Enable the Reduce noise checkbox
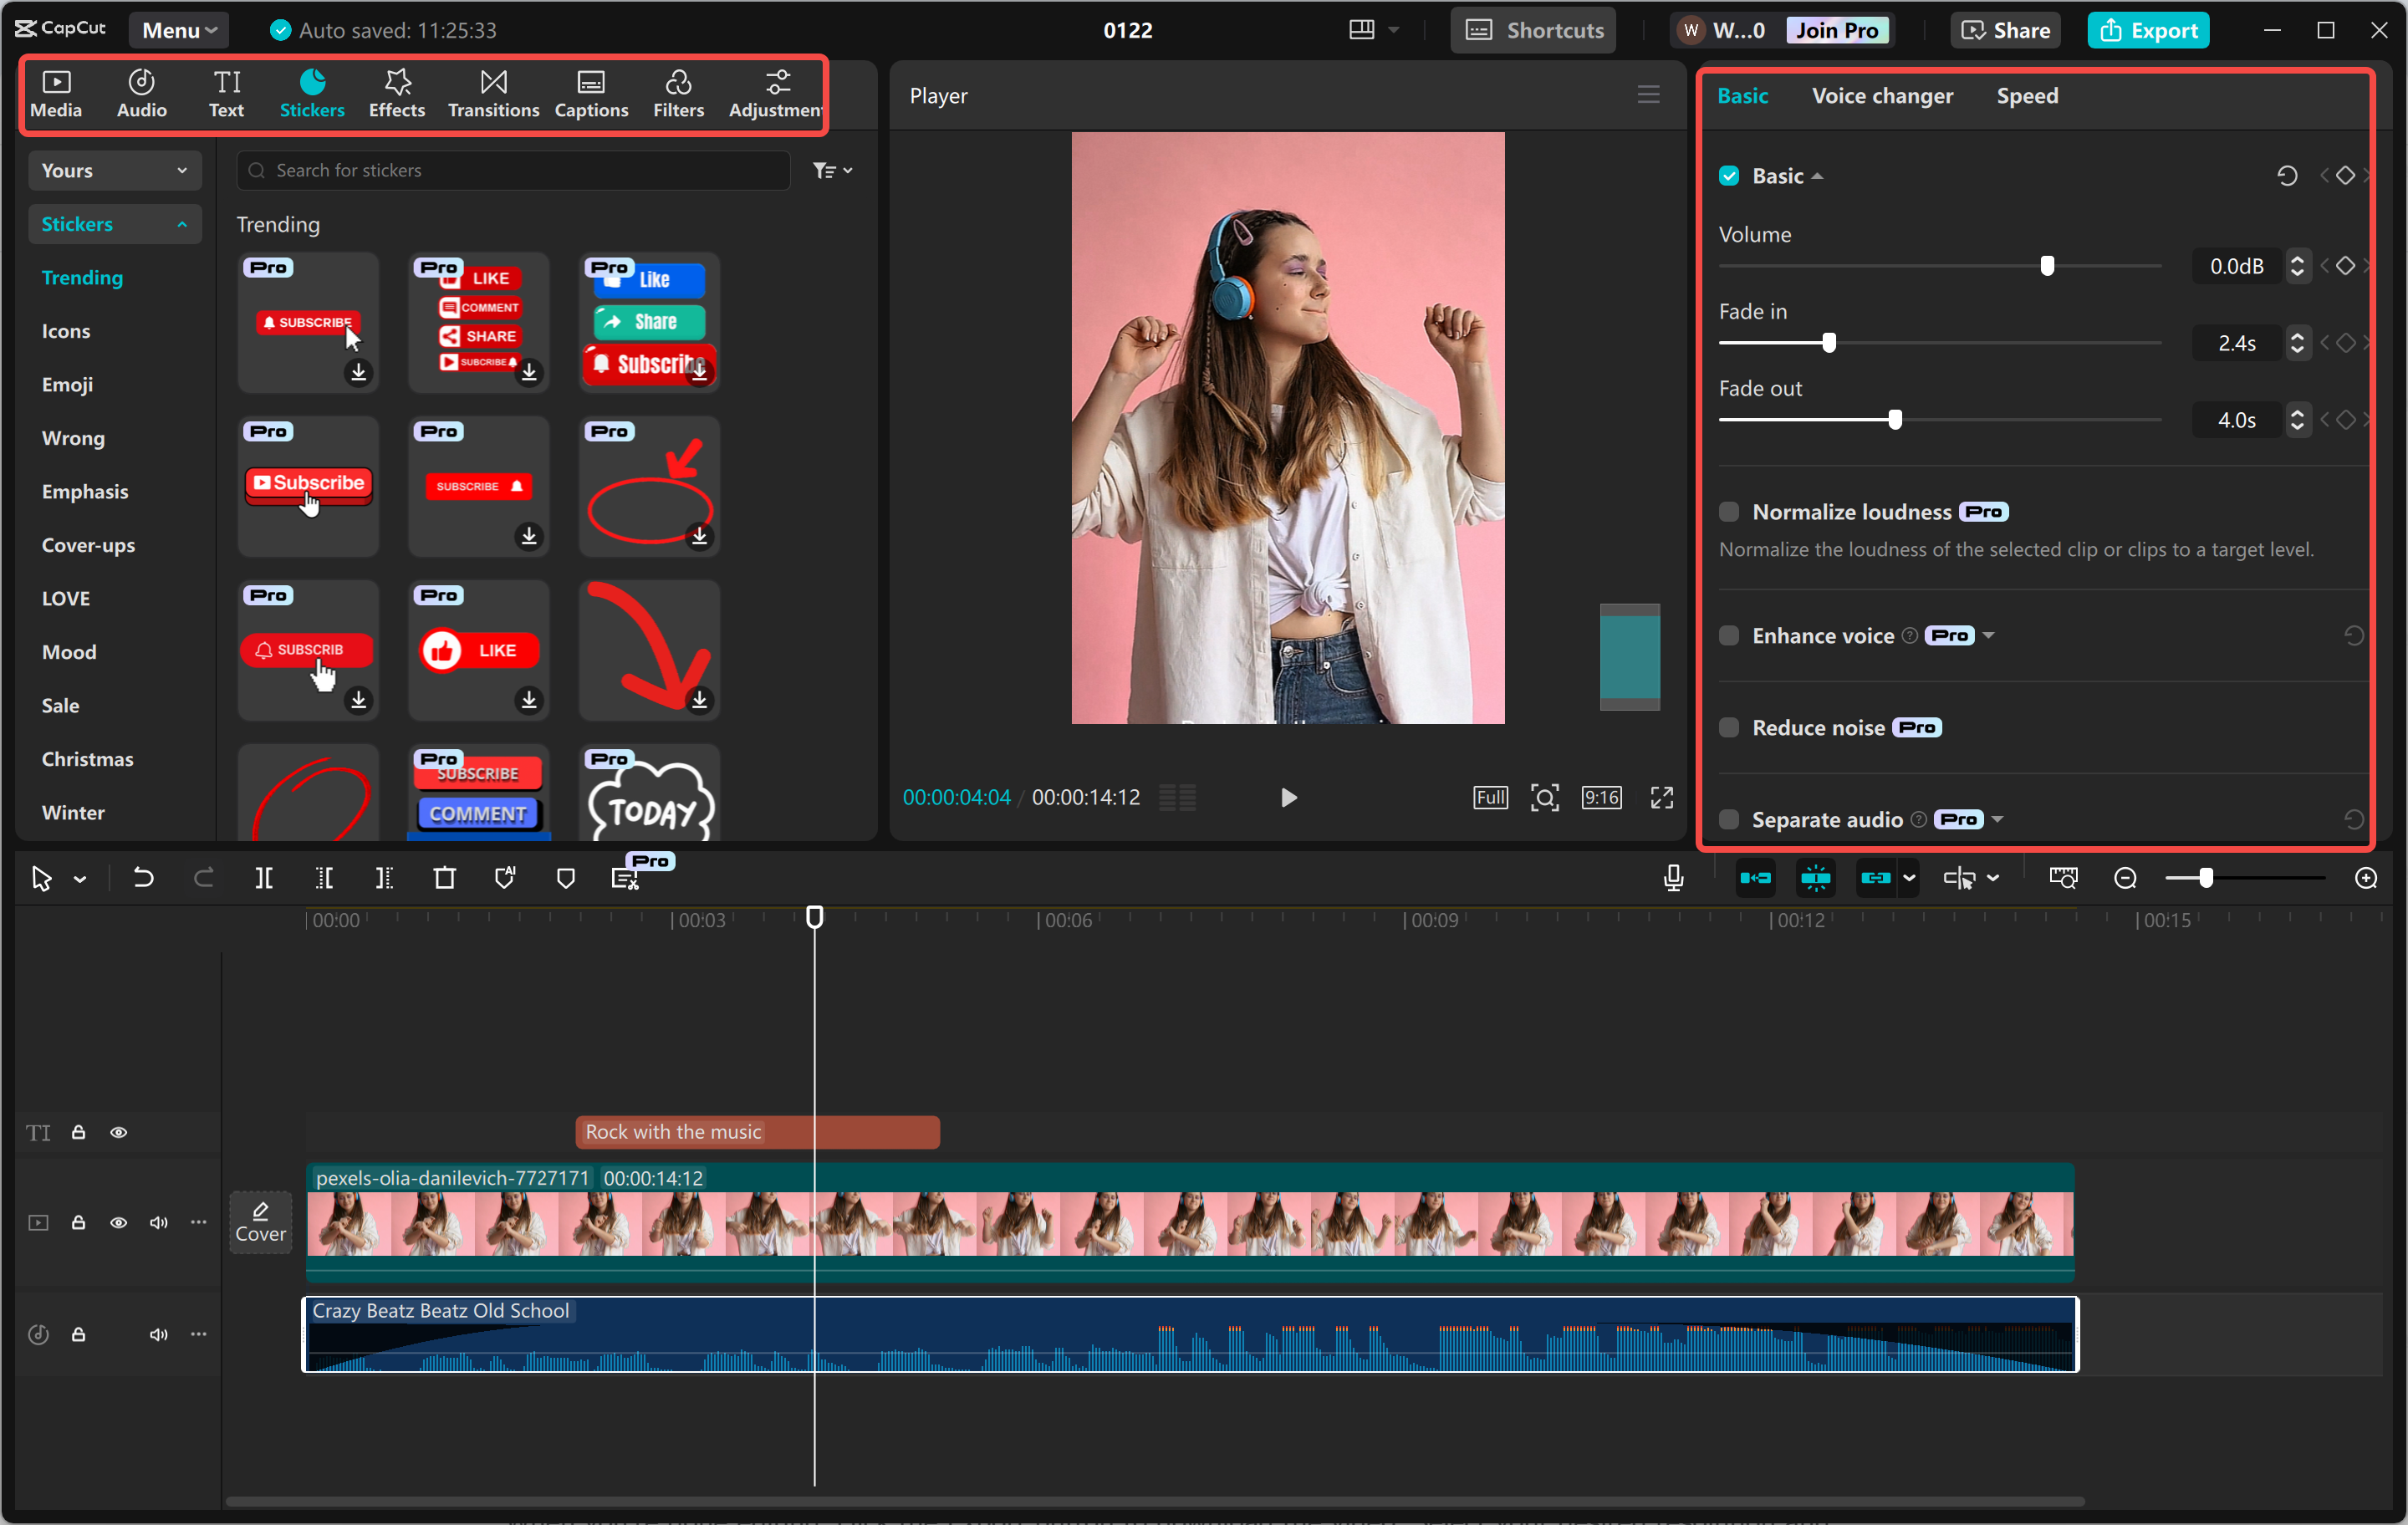This screenshot has width=2408, height=1525. click(1728, 727)
